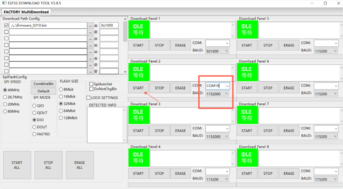Select 40MHz SPI speed
343x189 pixels.
click(5, 90)
